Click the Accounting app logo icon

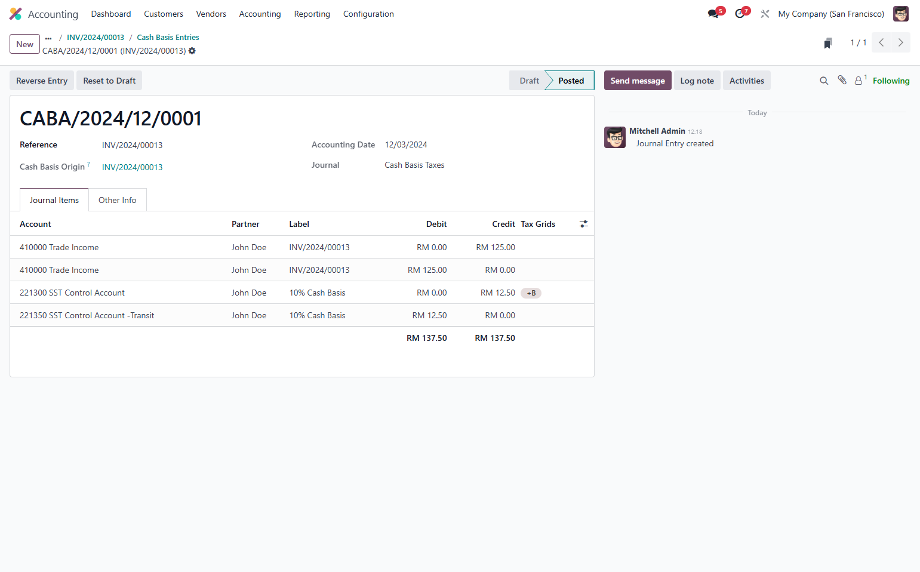point(16,14)
